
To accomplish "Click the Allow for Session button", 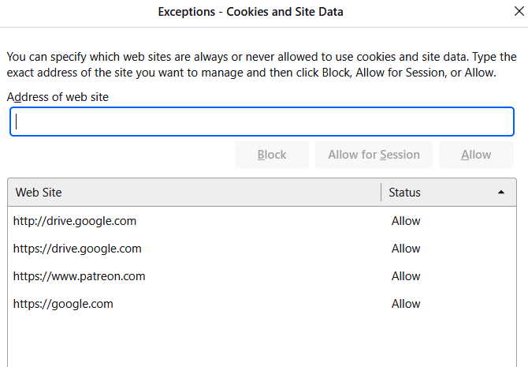I will (x=374, y=155).
